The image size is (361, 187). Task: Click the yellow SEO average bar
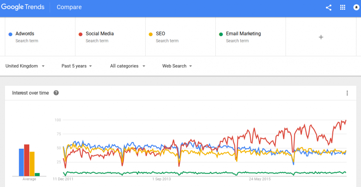[32, 164]
